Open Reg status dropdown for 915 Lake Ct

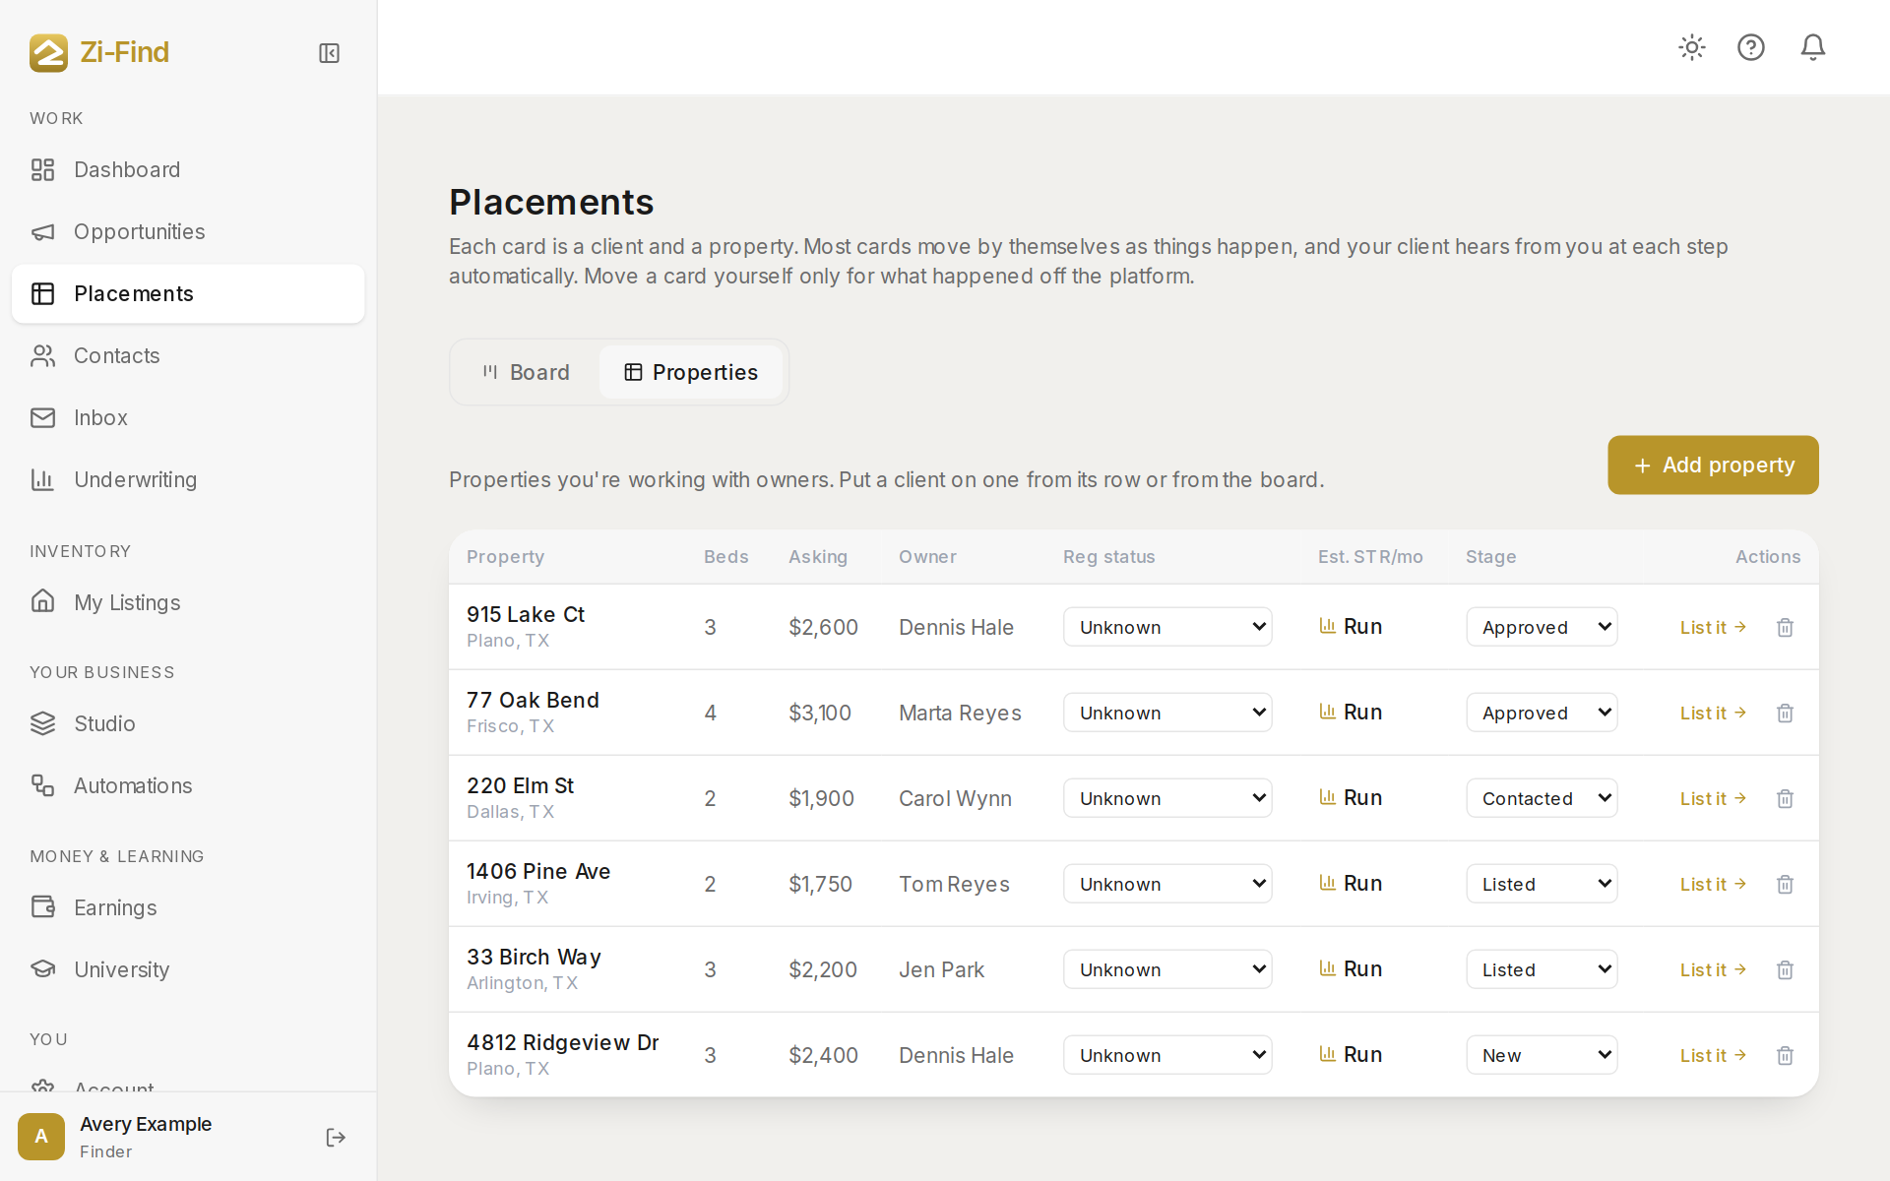[1167, 627]
